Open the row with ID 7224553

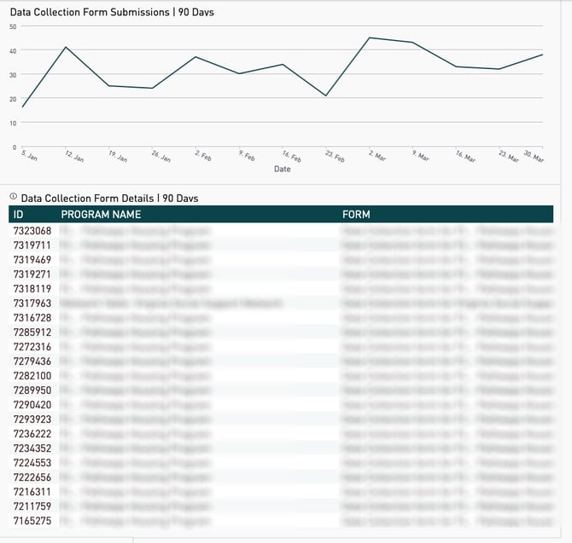pyautogui.click(x=32, y=463)
